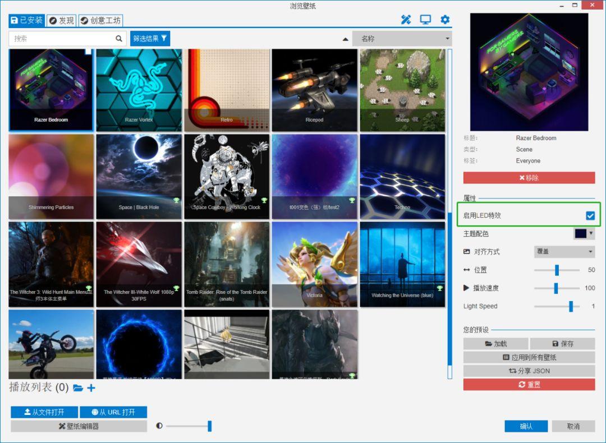Toggle ascending sort order arrow
606x443 pixels.
(x=345, y=39)
